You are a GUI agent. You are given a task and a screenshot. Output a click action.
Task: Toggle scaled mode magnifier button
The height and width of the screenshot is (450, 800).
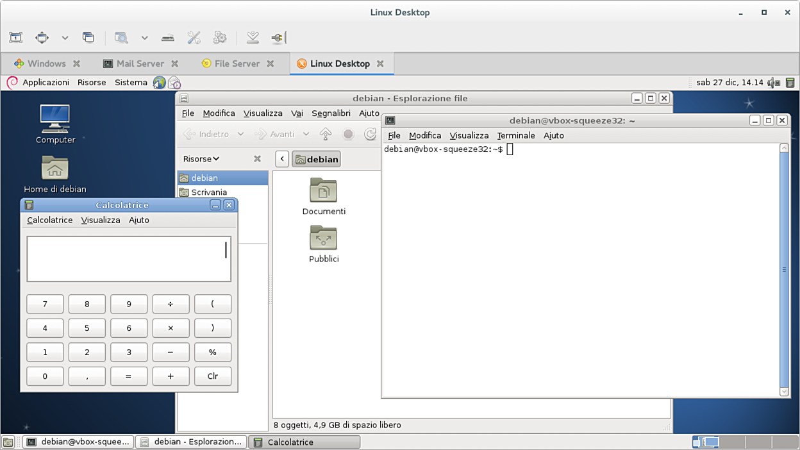[x=121, y=38]
